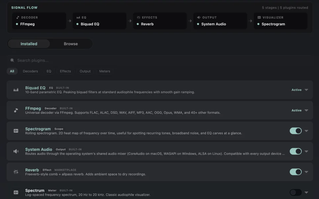This screenshot has height=199, width=319.
Task: Switch to the Browse tab
Action: click(71, 44)
